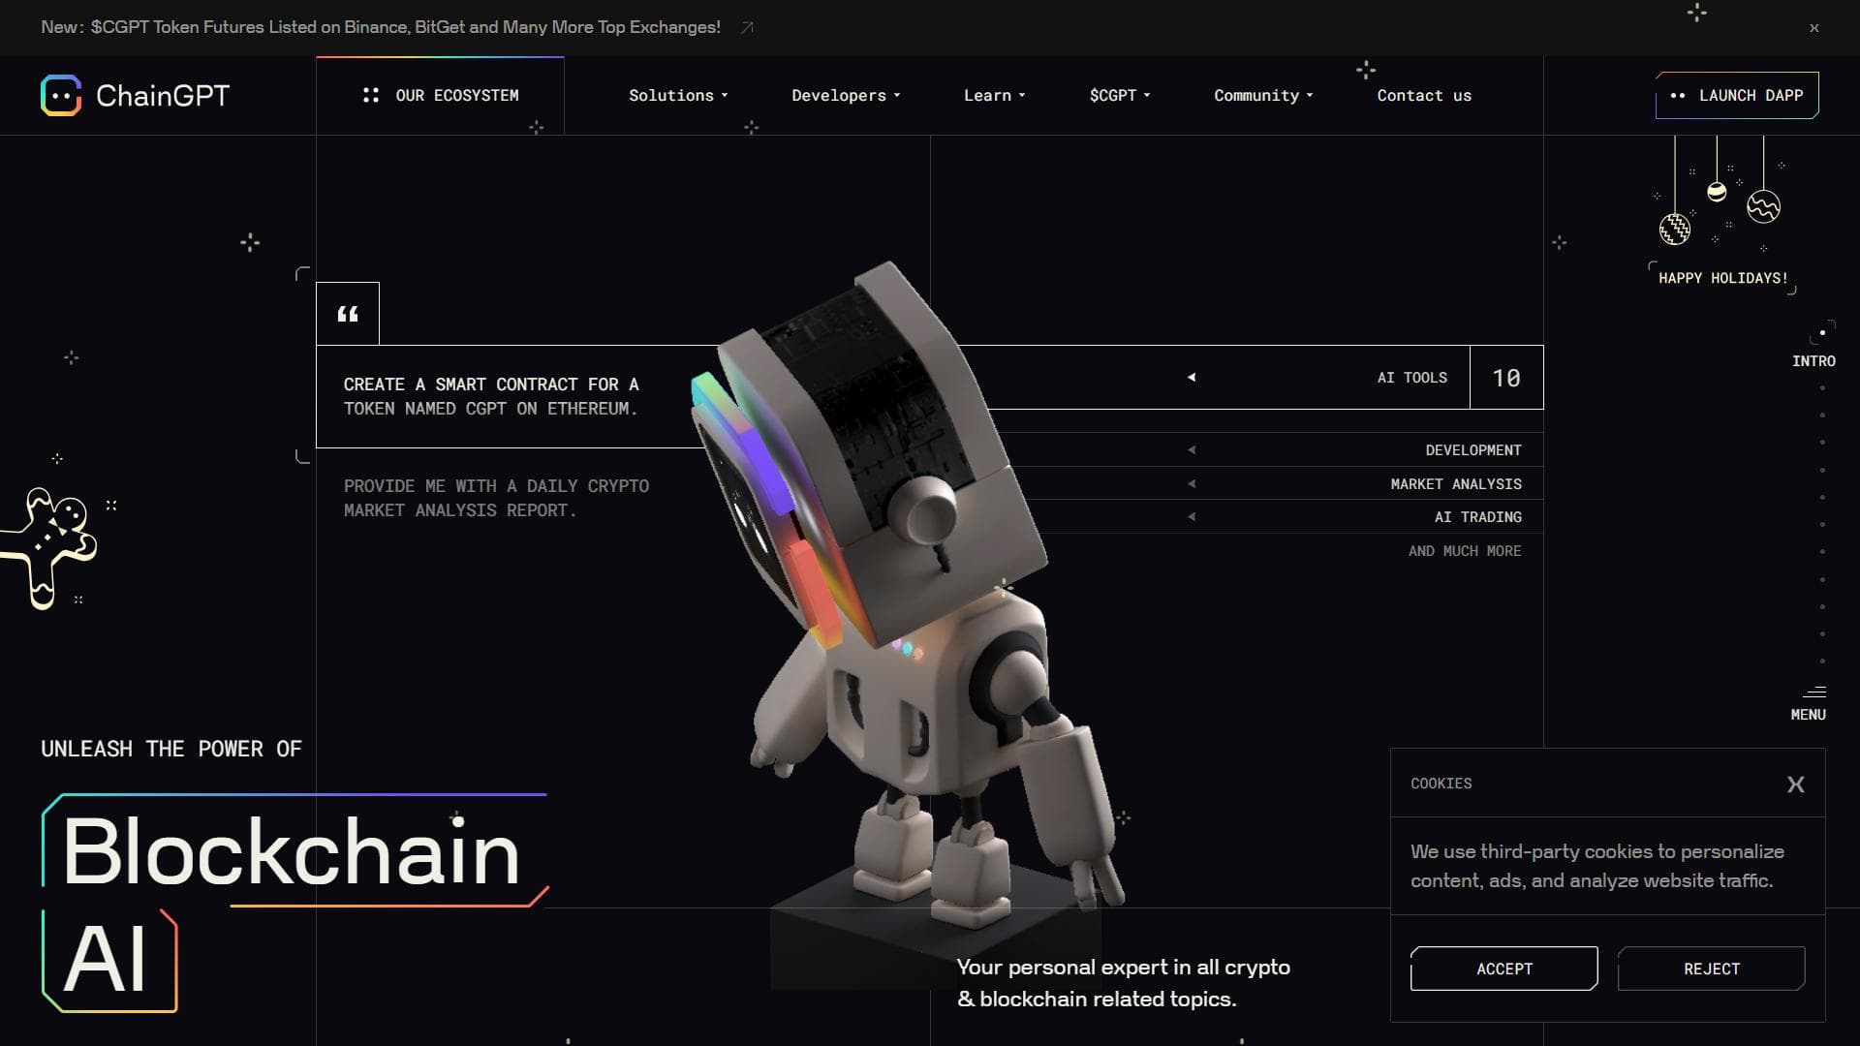
Task: Select the AI TRADING category
Action: (1477, 517)
